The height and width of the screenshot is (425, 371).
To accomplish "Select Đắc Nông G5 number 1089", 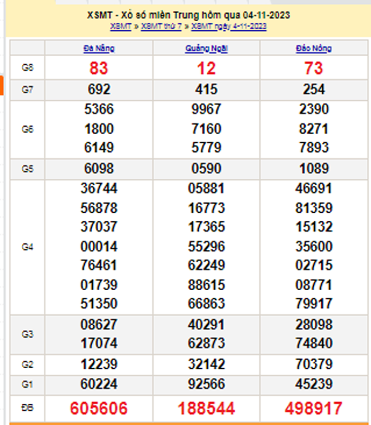I will [314, 169].
